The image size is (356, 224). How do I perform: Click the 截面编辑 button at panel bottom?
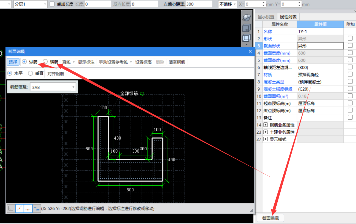271,218
